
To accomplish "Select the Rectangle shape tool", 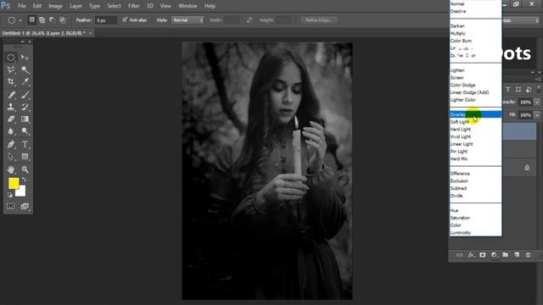I will (x=25, y=157).
